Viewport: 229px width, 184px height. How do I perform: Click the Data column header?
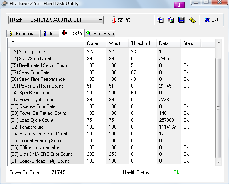point(169,43)
